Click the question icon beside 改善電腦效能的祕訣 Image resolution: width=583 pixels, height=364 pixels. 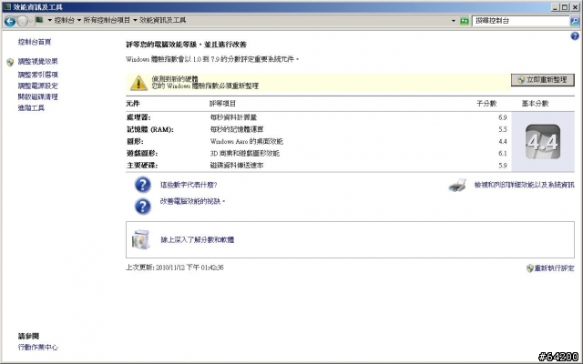(x=143, y=207)
